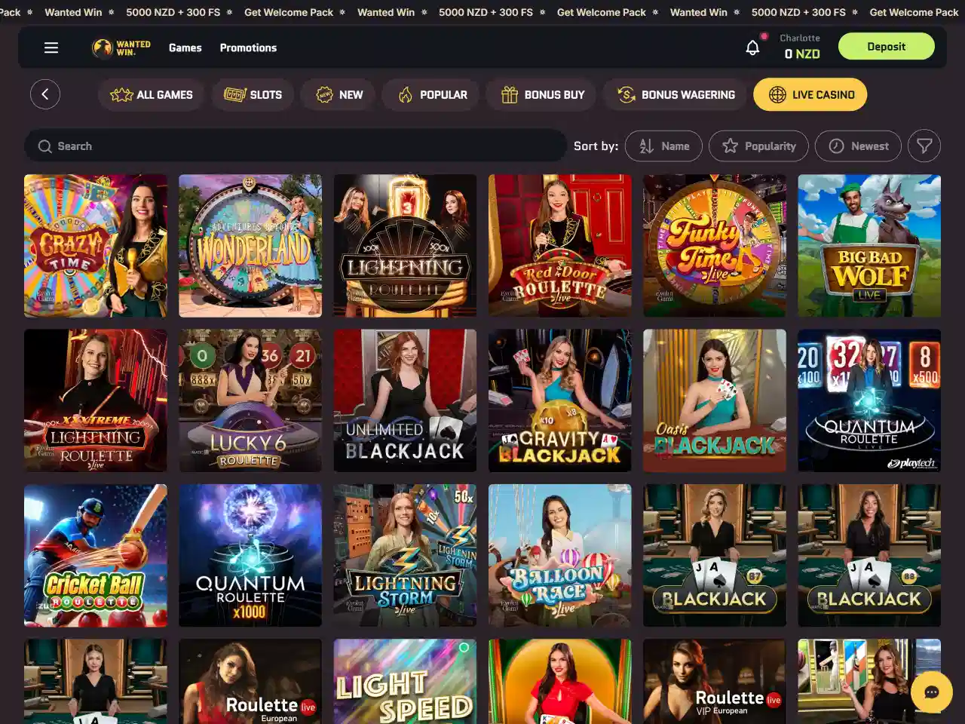Toggle sort by Name

(x=663, y=146)
